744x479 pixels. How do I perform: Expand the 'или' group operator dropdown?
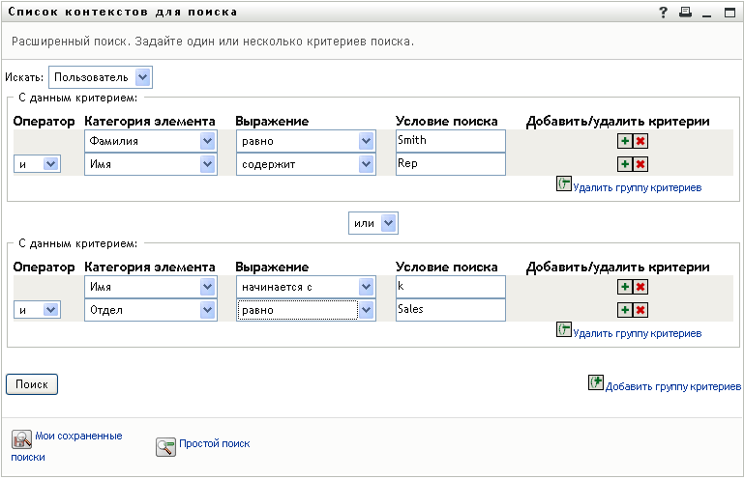(x=388, y=223)
